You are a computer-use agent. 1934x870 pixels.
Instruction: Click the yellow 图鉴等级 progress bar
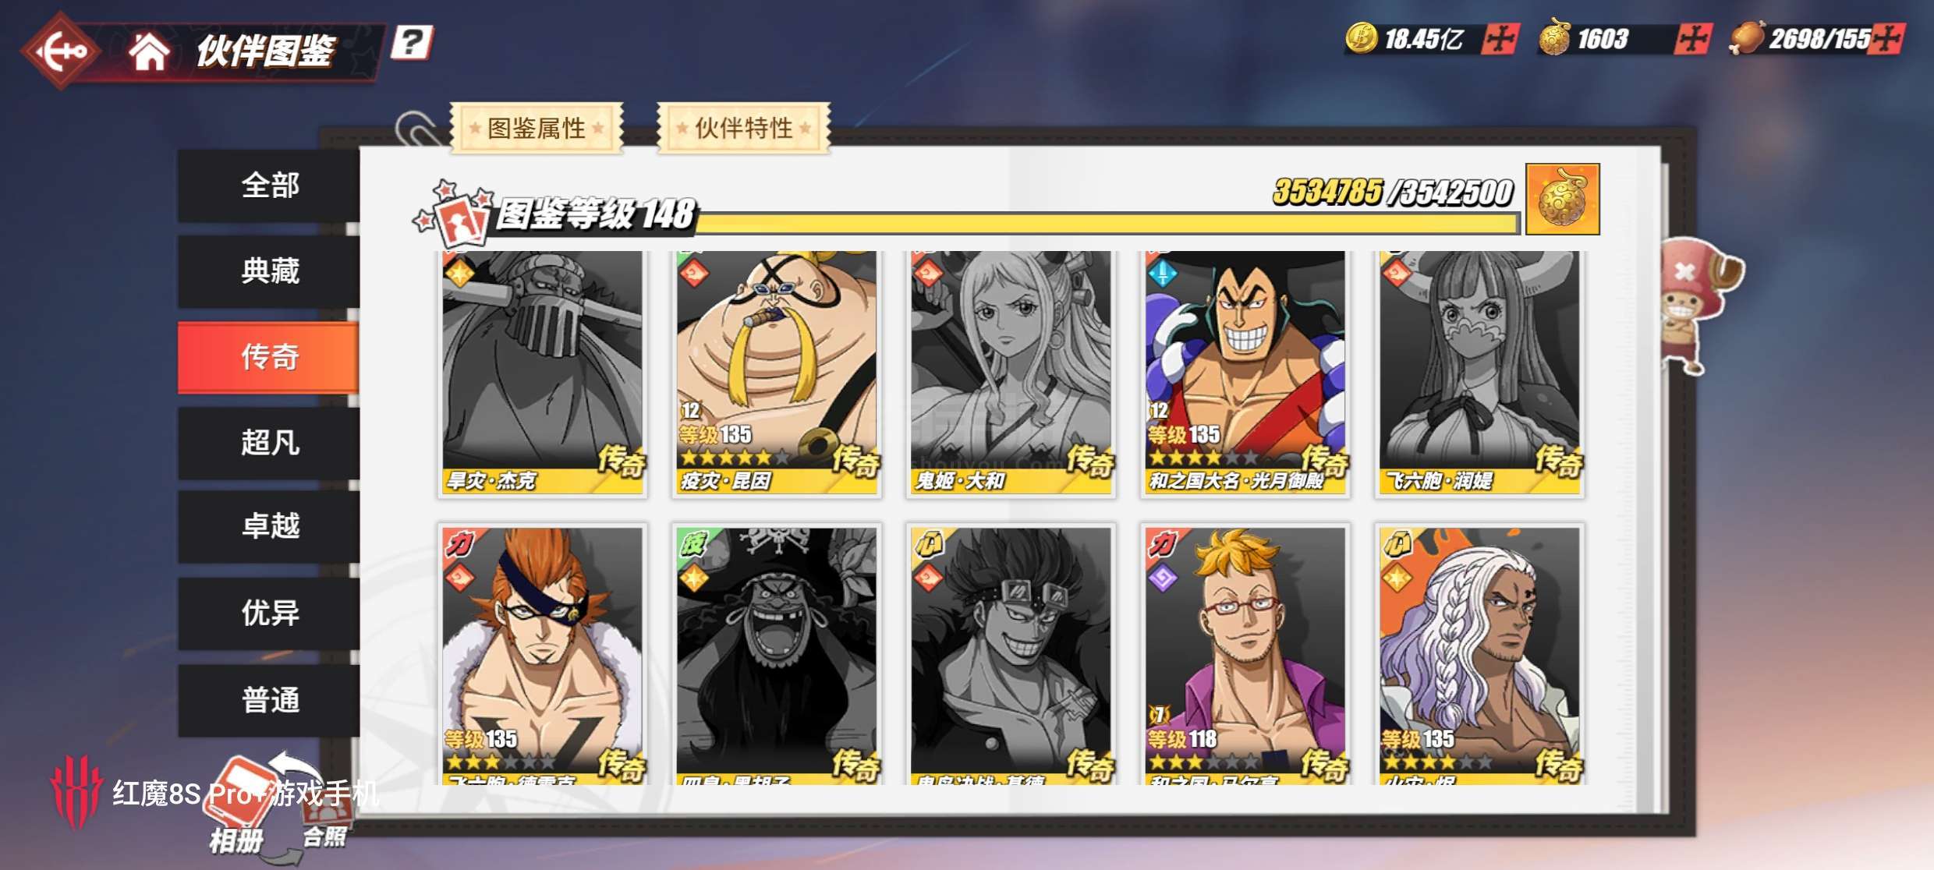tap(1107, 224)
